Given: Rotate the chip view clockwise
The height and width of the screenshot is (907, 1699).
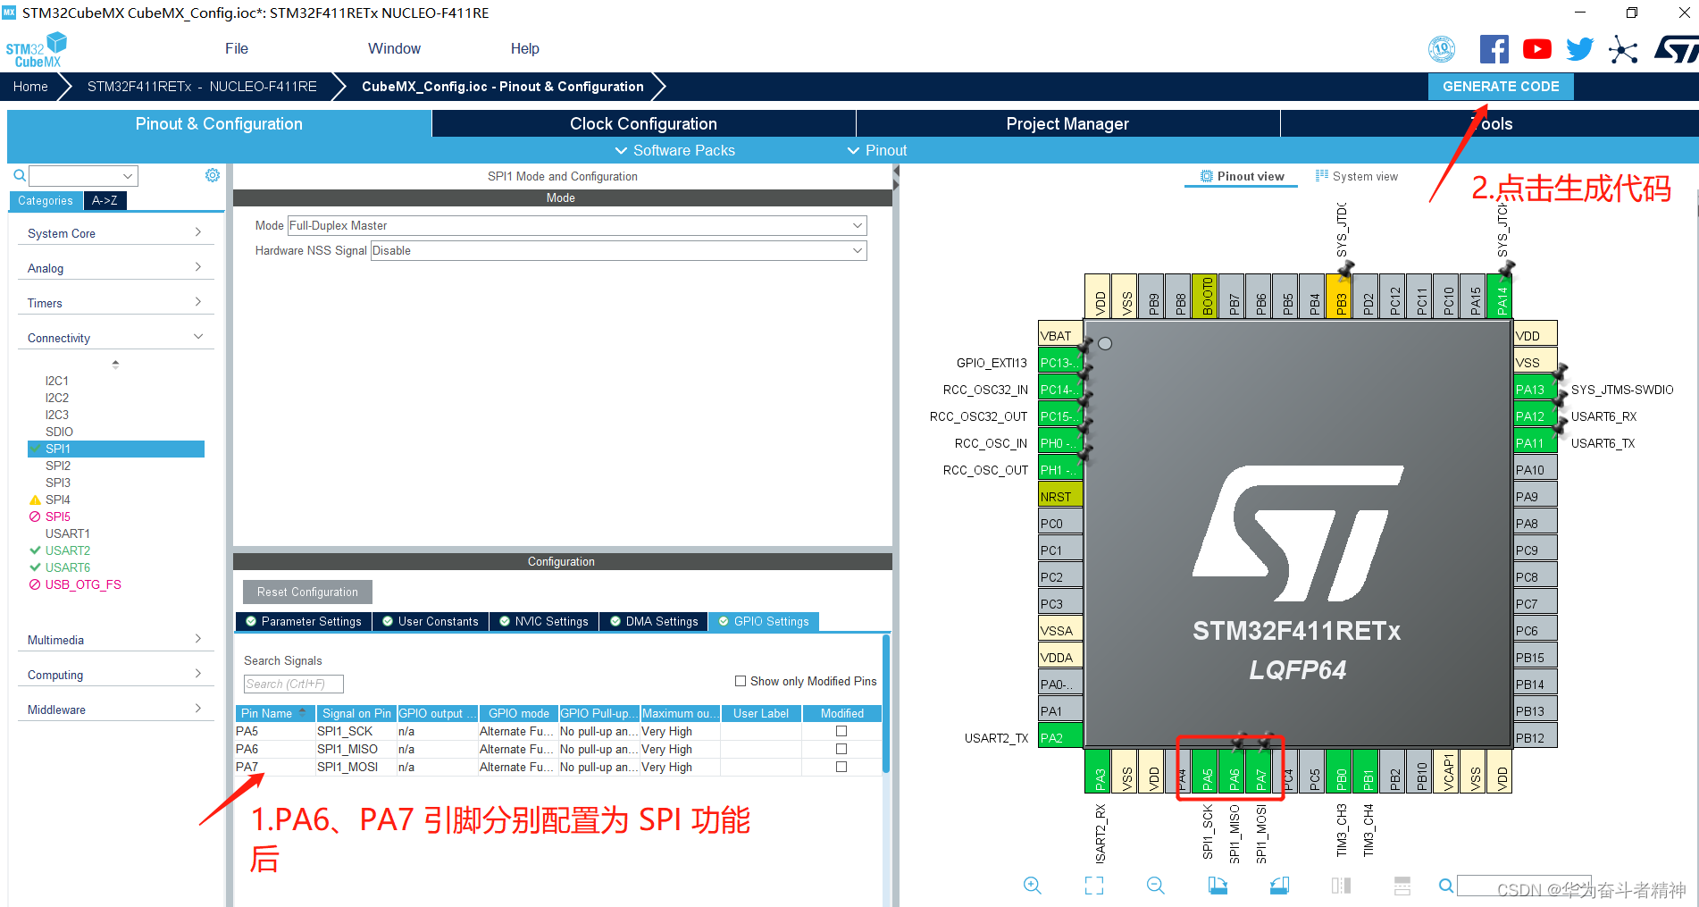Looking at the screenshot, I should [1218, 886].
